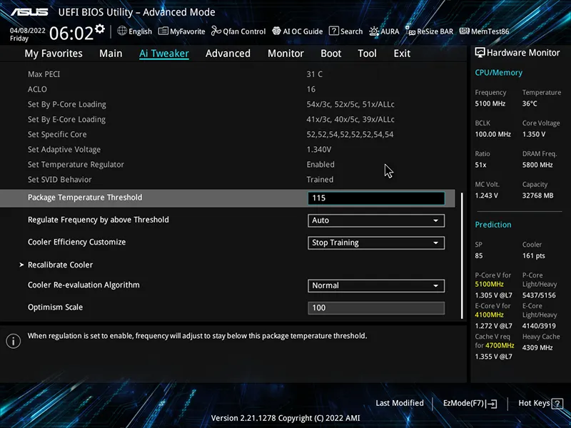Open Cooler Efficiency Customize dropdown
Screen dimensions: 571x428
pyautogui.click(x=376, y=243)
